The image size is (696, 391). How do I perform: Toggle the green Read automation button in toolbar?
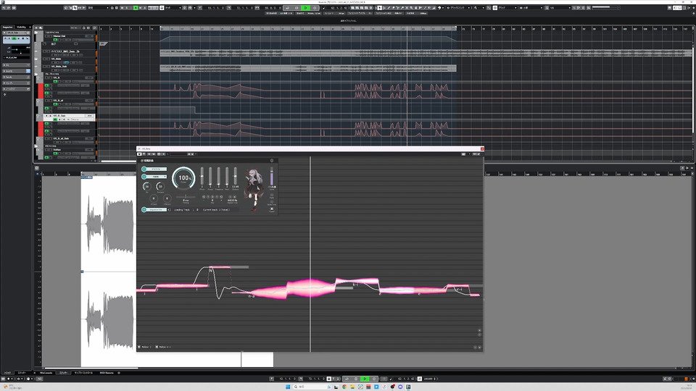(x=136, y=7)
